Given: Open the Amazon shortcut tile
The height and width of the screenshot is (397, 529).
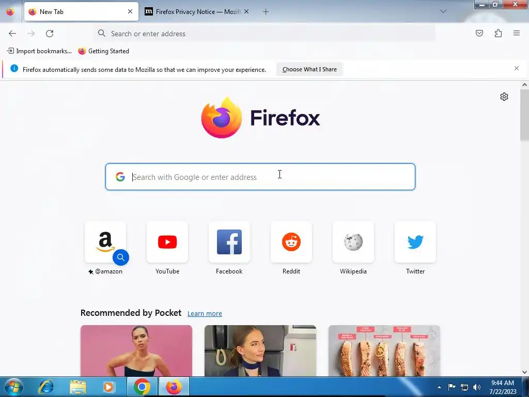Looking at the screenshot, I should point(105,242).
